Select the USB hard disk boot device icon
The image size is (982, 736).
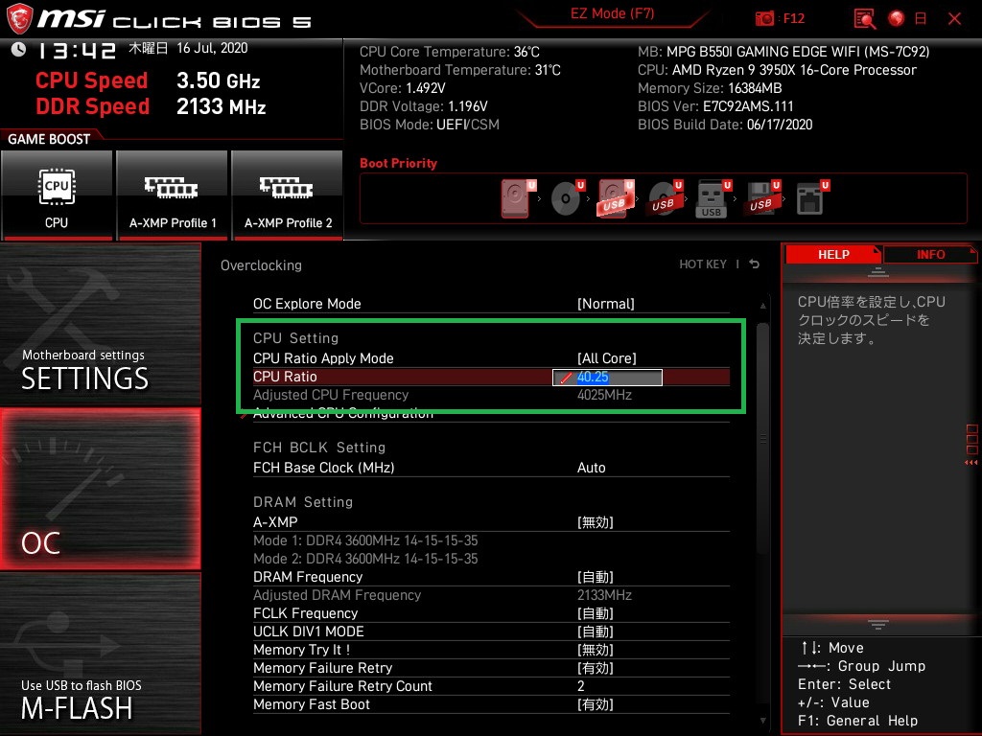click(x=616, y=198)
